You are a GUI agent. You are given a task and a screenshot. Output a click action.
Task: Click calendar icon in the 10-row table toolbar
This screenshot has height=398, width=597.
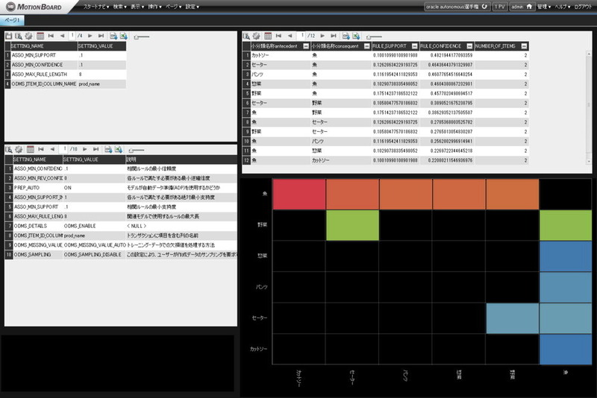coord(31,149)
